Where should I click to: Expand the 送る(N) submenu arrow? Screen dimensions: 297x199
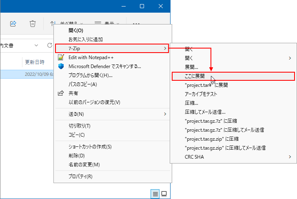coord(165,114)
